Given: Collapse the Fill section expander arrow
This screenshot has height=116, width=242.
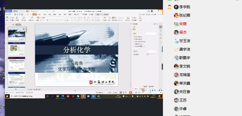Looking at the screenshot, I should (133, 34).
